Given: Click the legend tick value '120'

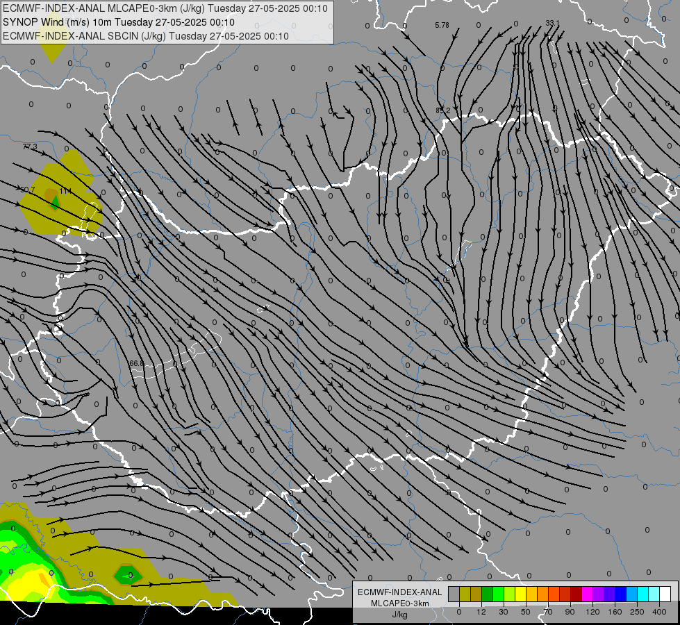Looking at the screenshot, I should pos(592,612).
